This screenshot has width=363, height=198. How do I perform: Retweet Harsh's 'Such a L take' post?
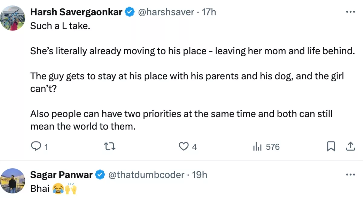110,147
